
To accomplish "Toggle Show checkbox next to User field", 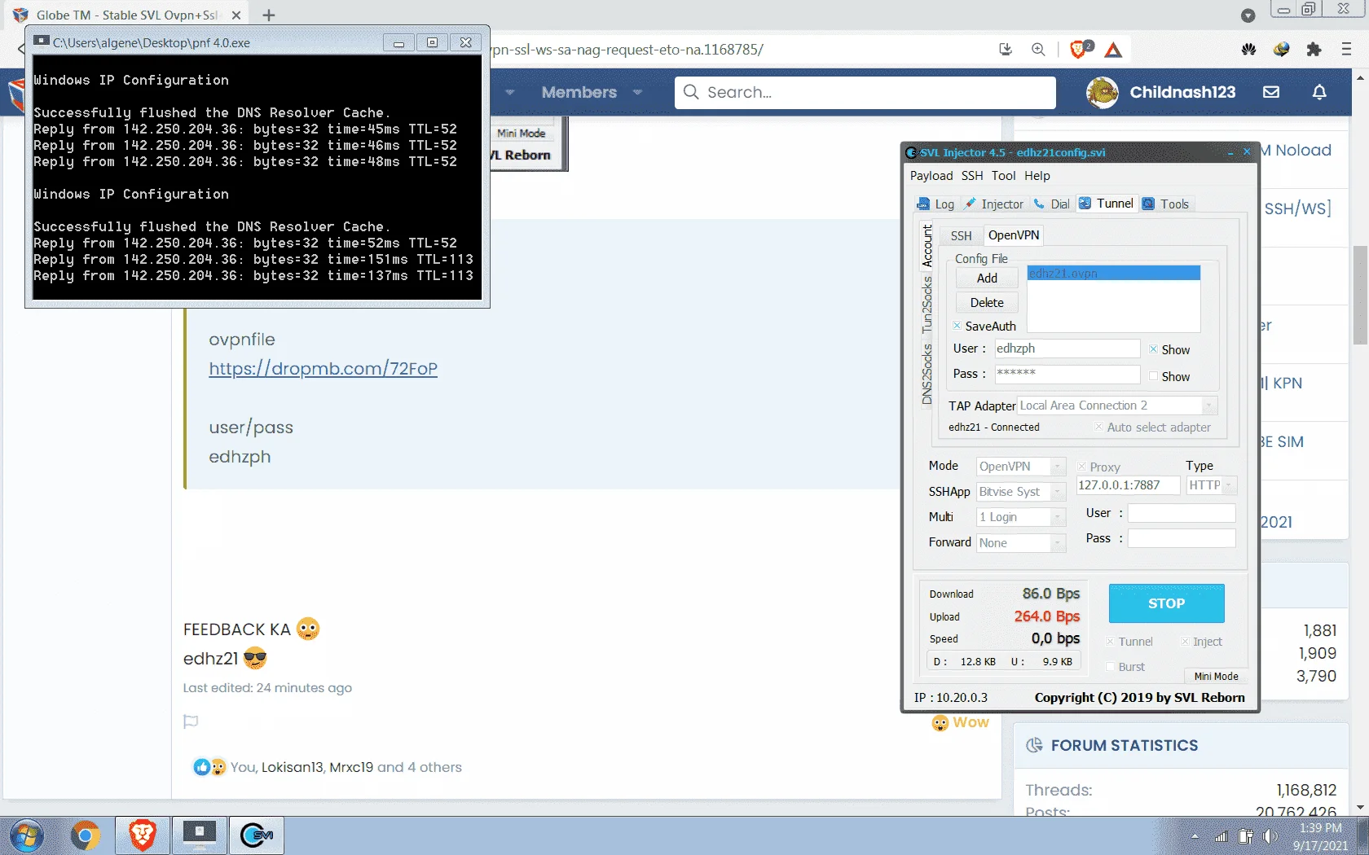I will click(1153, 349).
